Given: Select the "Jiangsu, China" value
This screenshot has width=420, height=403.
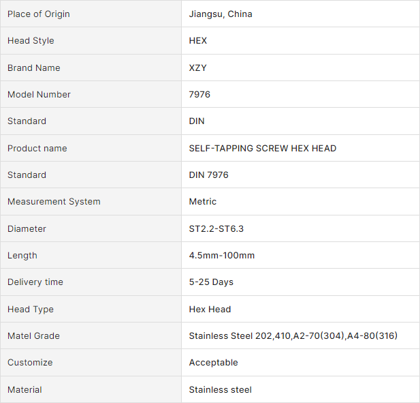Looking at the screenshot, I should [221, 14].
